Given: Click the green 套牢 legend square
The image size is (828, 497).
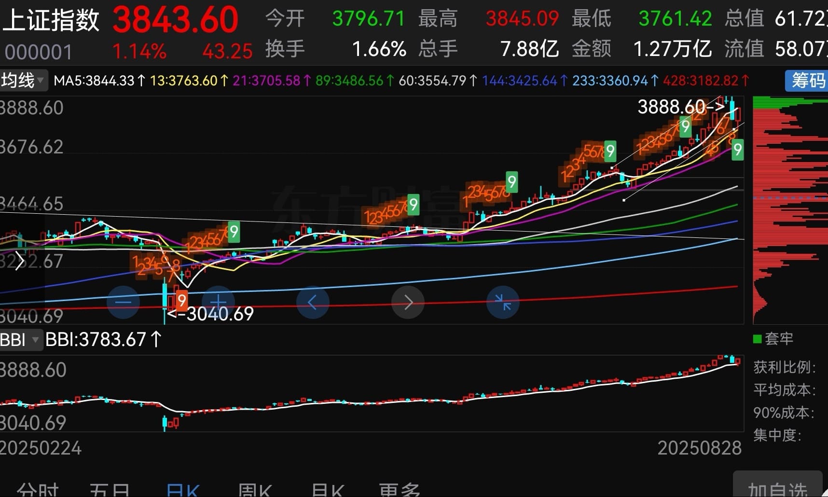Looking at the screenshot, I should point(758,339).
